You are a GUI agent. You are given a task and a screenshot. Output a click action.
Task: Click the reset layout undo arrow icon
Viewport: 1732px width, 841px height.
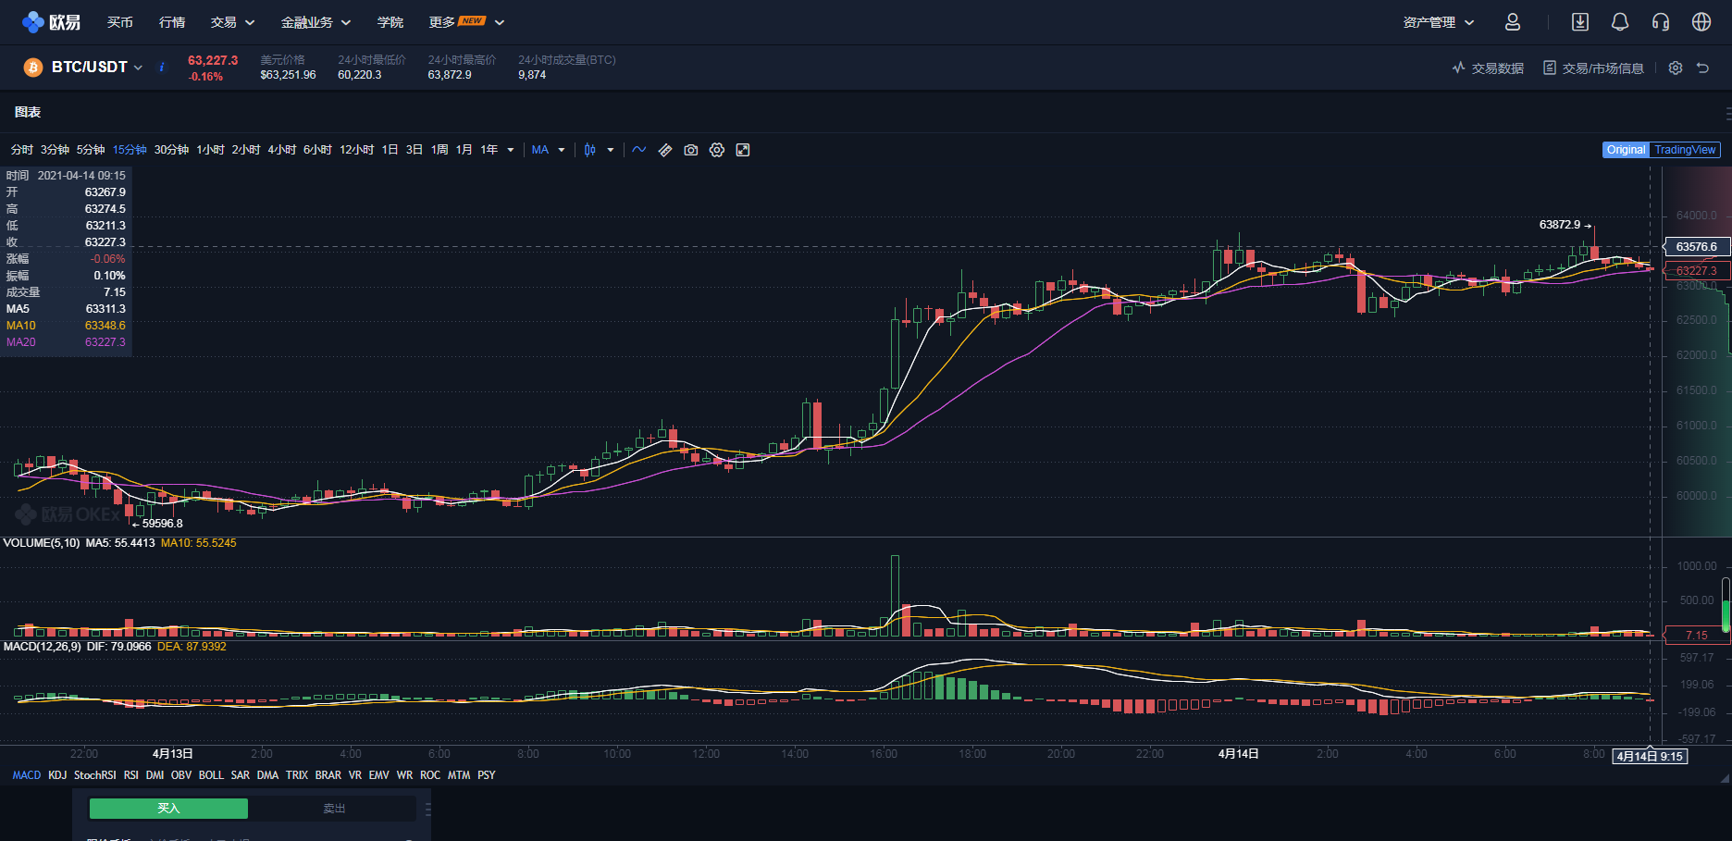tap(1702, 68)
